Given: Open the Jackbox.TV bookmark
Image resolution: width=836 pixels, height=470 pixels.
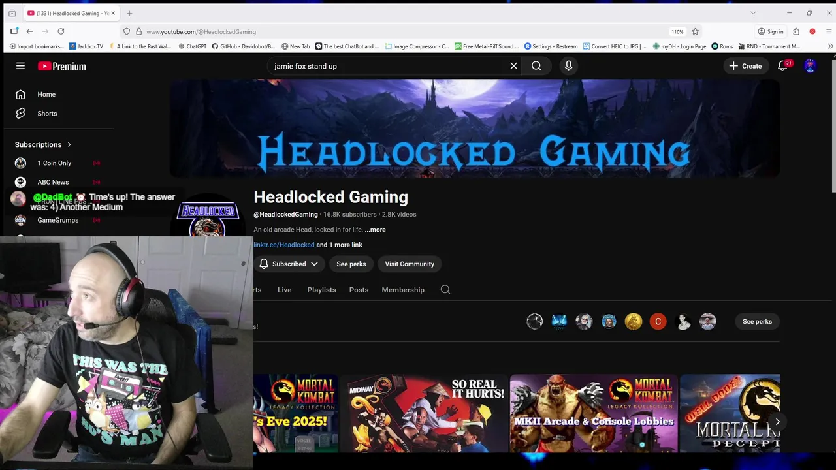Looking at the screenshot, I should 86,46.
